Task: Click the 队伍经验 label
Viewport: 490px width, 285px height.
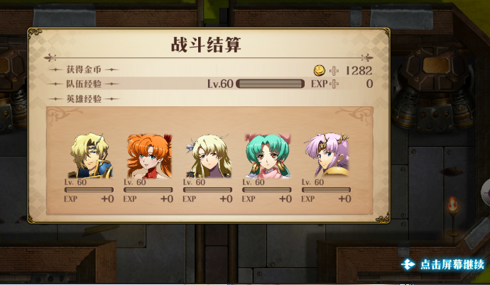Action: tap(84, 84)
